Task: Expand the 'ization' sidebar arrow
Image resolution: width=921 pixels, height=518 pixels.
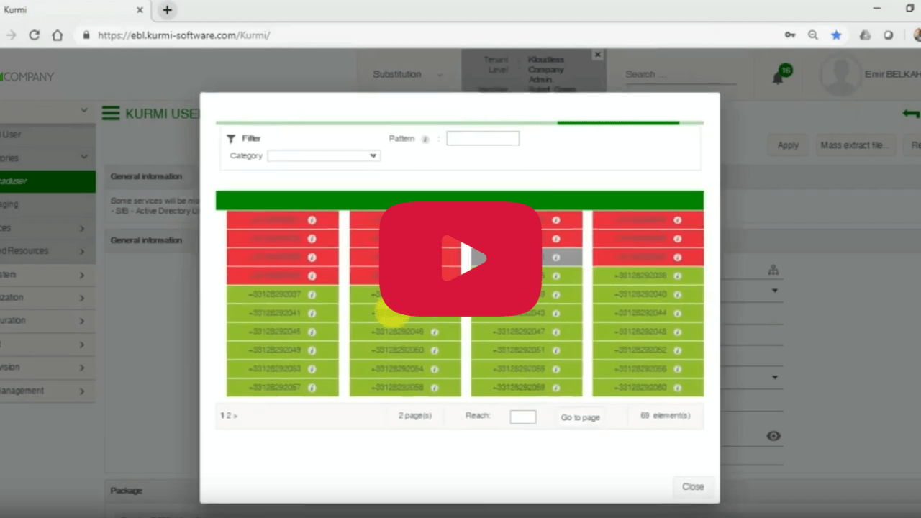Action: pos(82,299)
